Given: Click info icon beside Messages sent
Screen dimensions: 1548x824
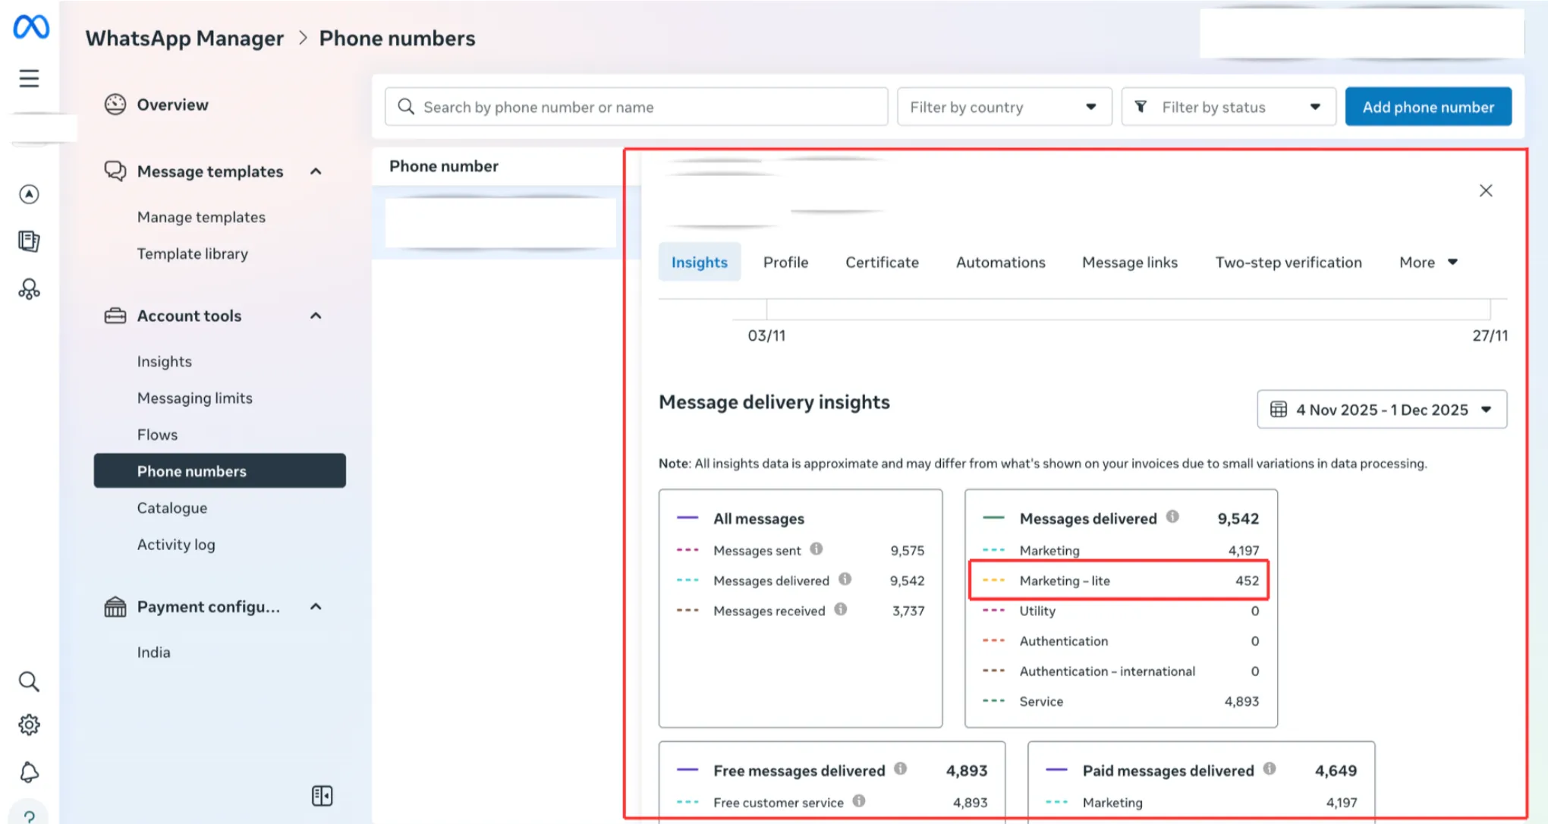Looking at the screenshot, I should [816, 549].
